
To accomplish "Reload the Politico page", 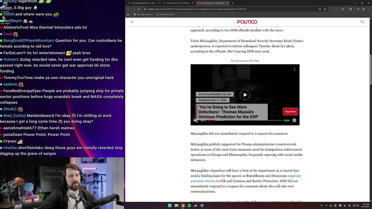I will [139, 9].
